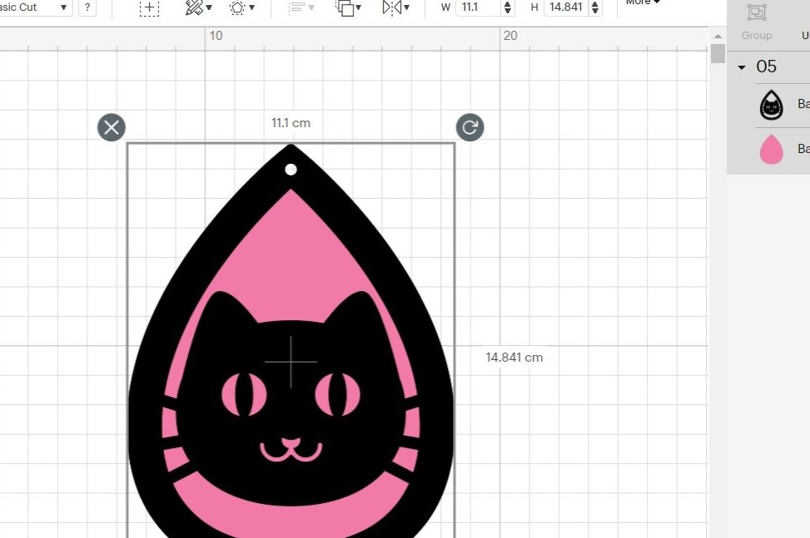
Task: Select the pink teardrop layer swatch
Action: 772,150
